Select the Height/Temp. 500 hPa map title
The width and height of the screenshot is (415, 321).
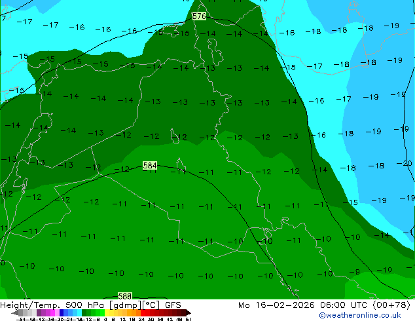tap(53, 305)
